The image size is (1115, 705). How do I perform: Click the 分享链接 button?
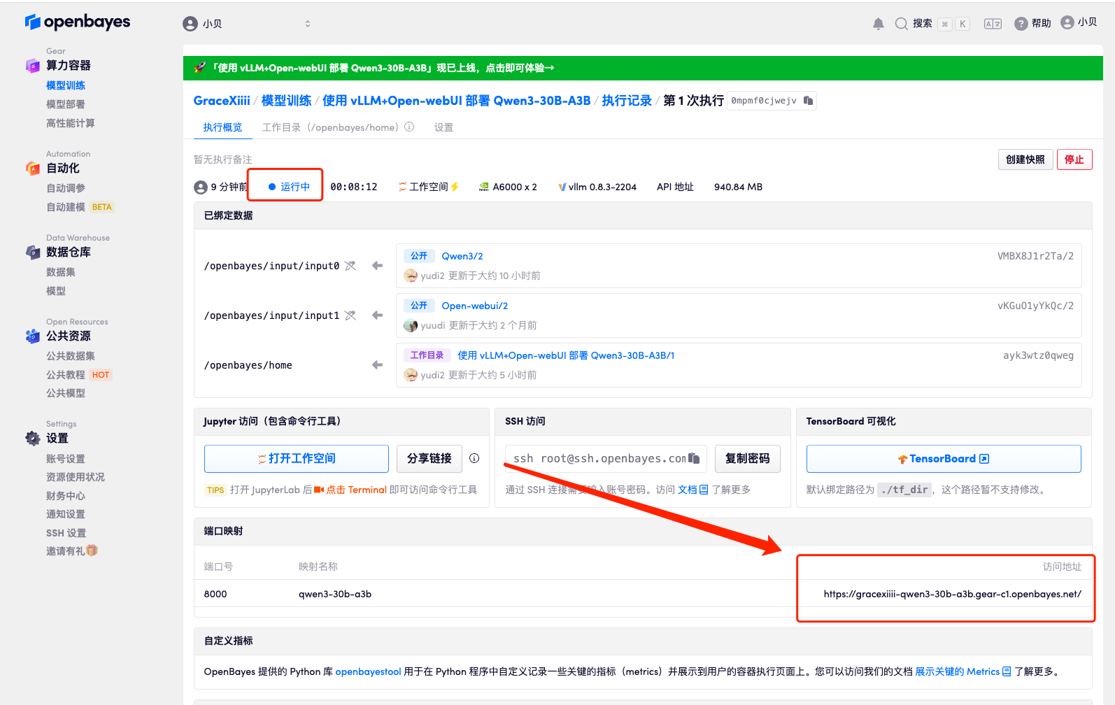point(429,459)
